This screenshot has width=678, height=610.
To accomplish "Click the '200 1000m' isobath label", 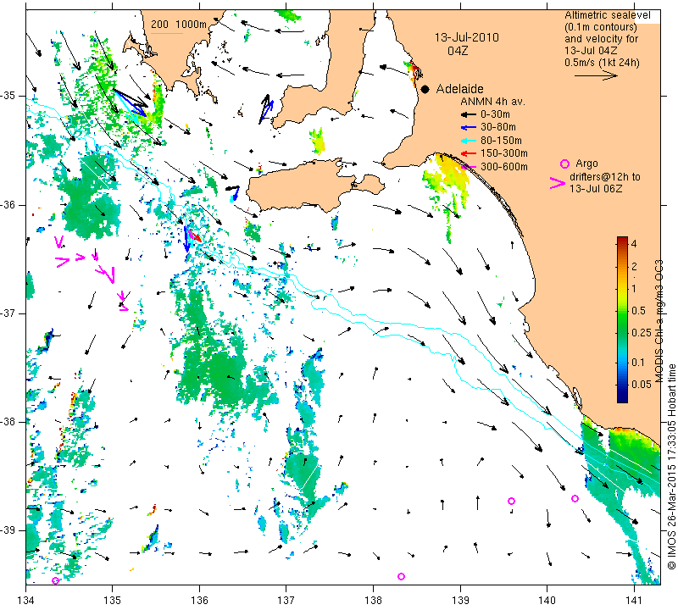I will pos(179,25).
